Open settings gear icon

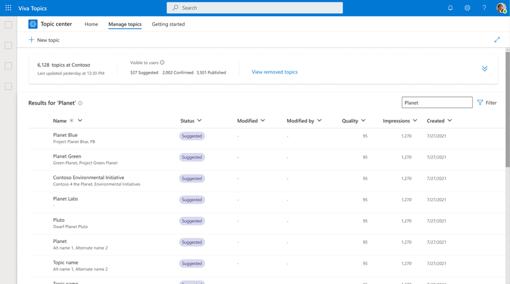point(467,8)
